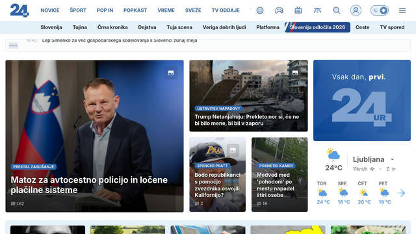Select PRESTAL ZASLIŠANJE tag
The height and width of the screenshot is (234, 416).
click(33, 166)
